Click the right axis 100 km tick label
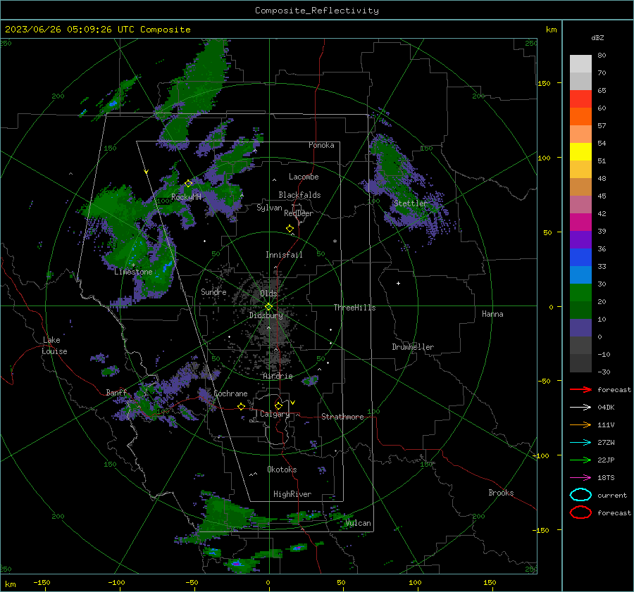The width and height of the screenshot is (634, 592). [544, 158]
